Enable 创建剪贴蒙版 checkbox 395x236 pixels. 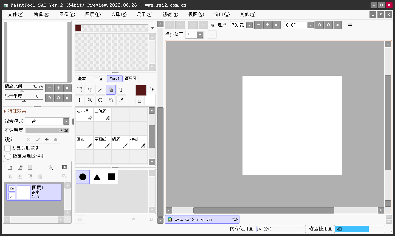pos(8,148)
